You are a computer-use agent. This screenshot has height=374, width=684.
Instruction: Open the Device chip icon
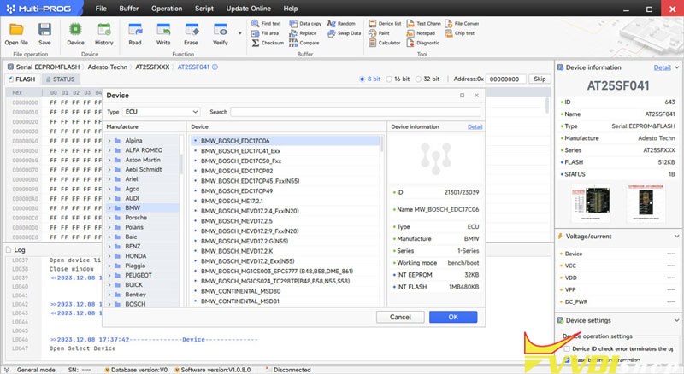[x=75, y=31]
